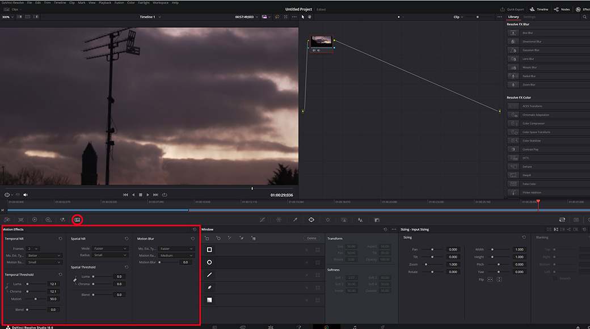The image size is (590, 329).
Task: Open the Qualifier eyedropper palette
Action: 295,220
